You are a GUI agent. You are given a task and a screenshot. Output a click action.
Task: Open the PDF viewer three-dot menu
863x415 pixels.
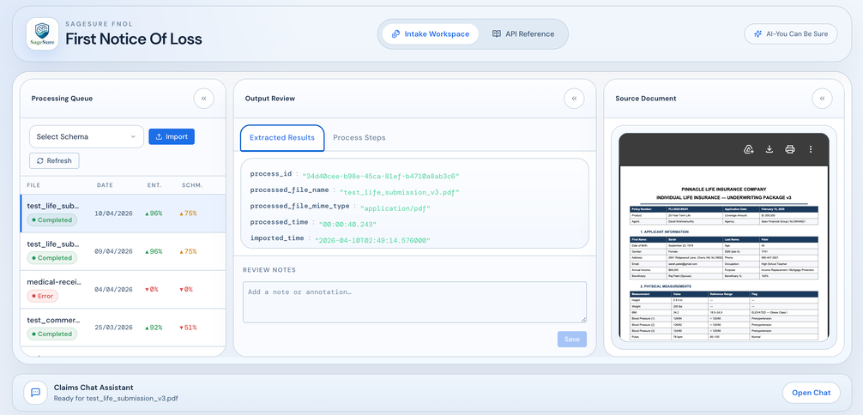[x=811, y=149]
